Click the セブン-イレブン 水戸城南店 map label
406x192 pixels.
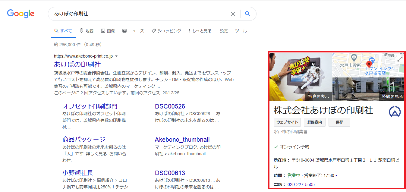pos(380,71)
